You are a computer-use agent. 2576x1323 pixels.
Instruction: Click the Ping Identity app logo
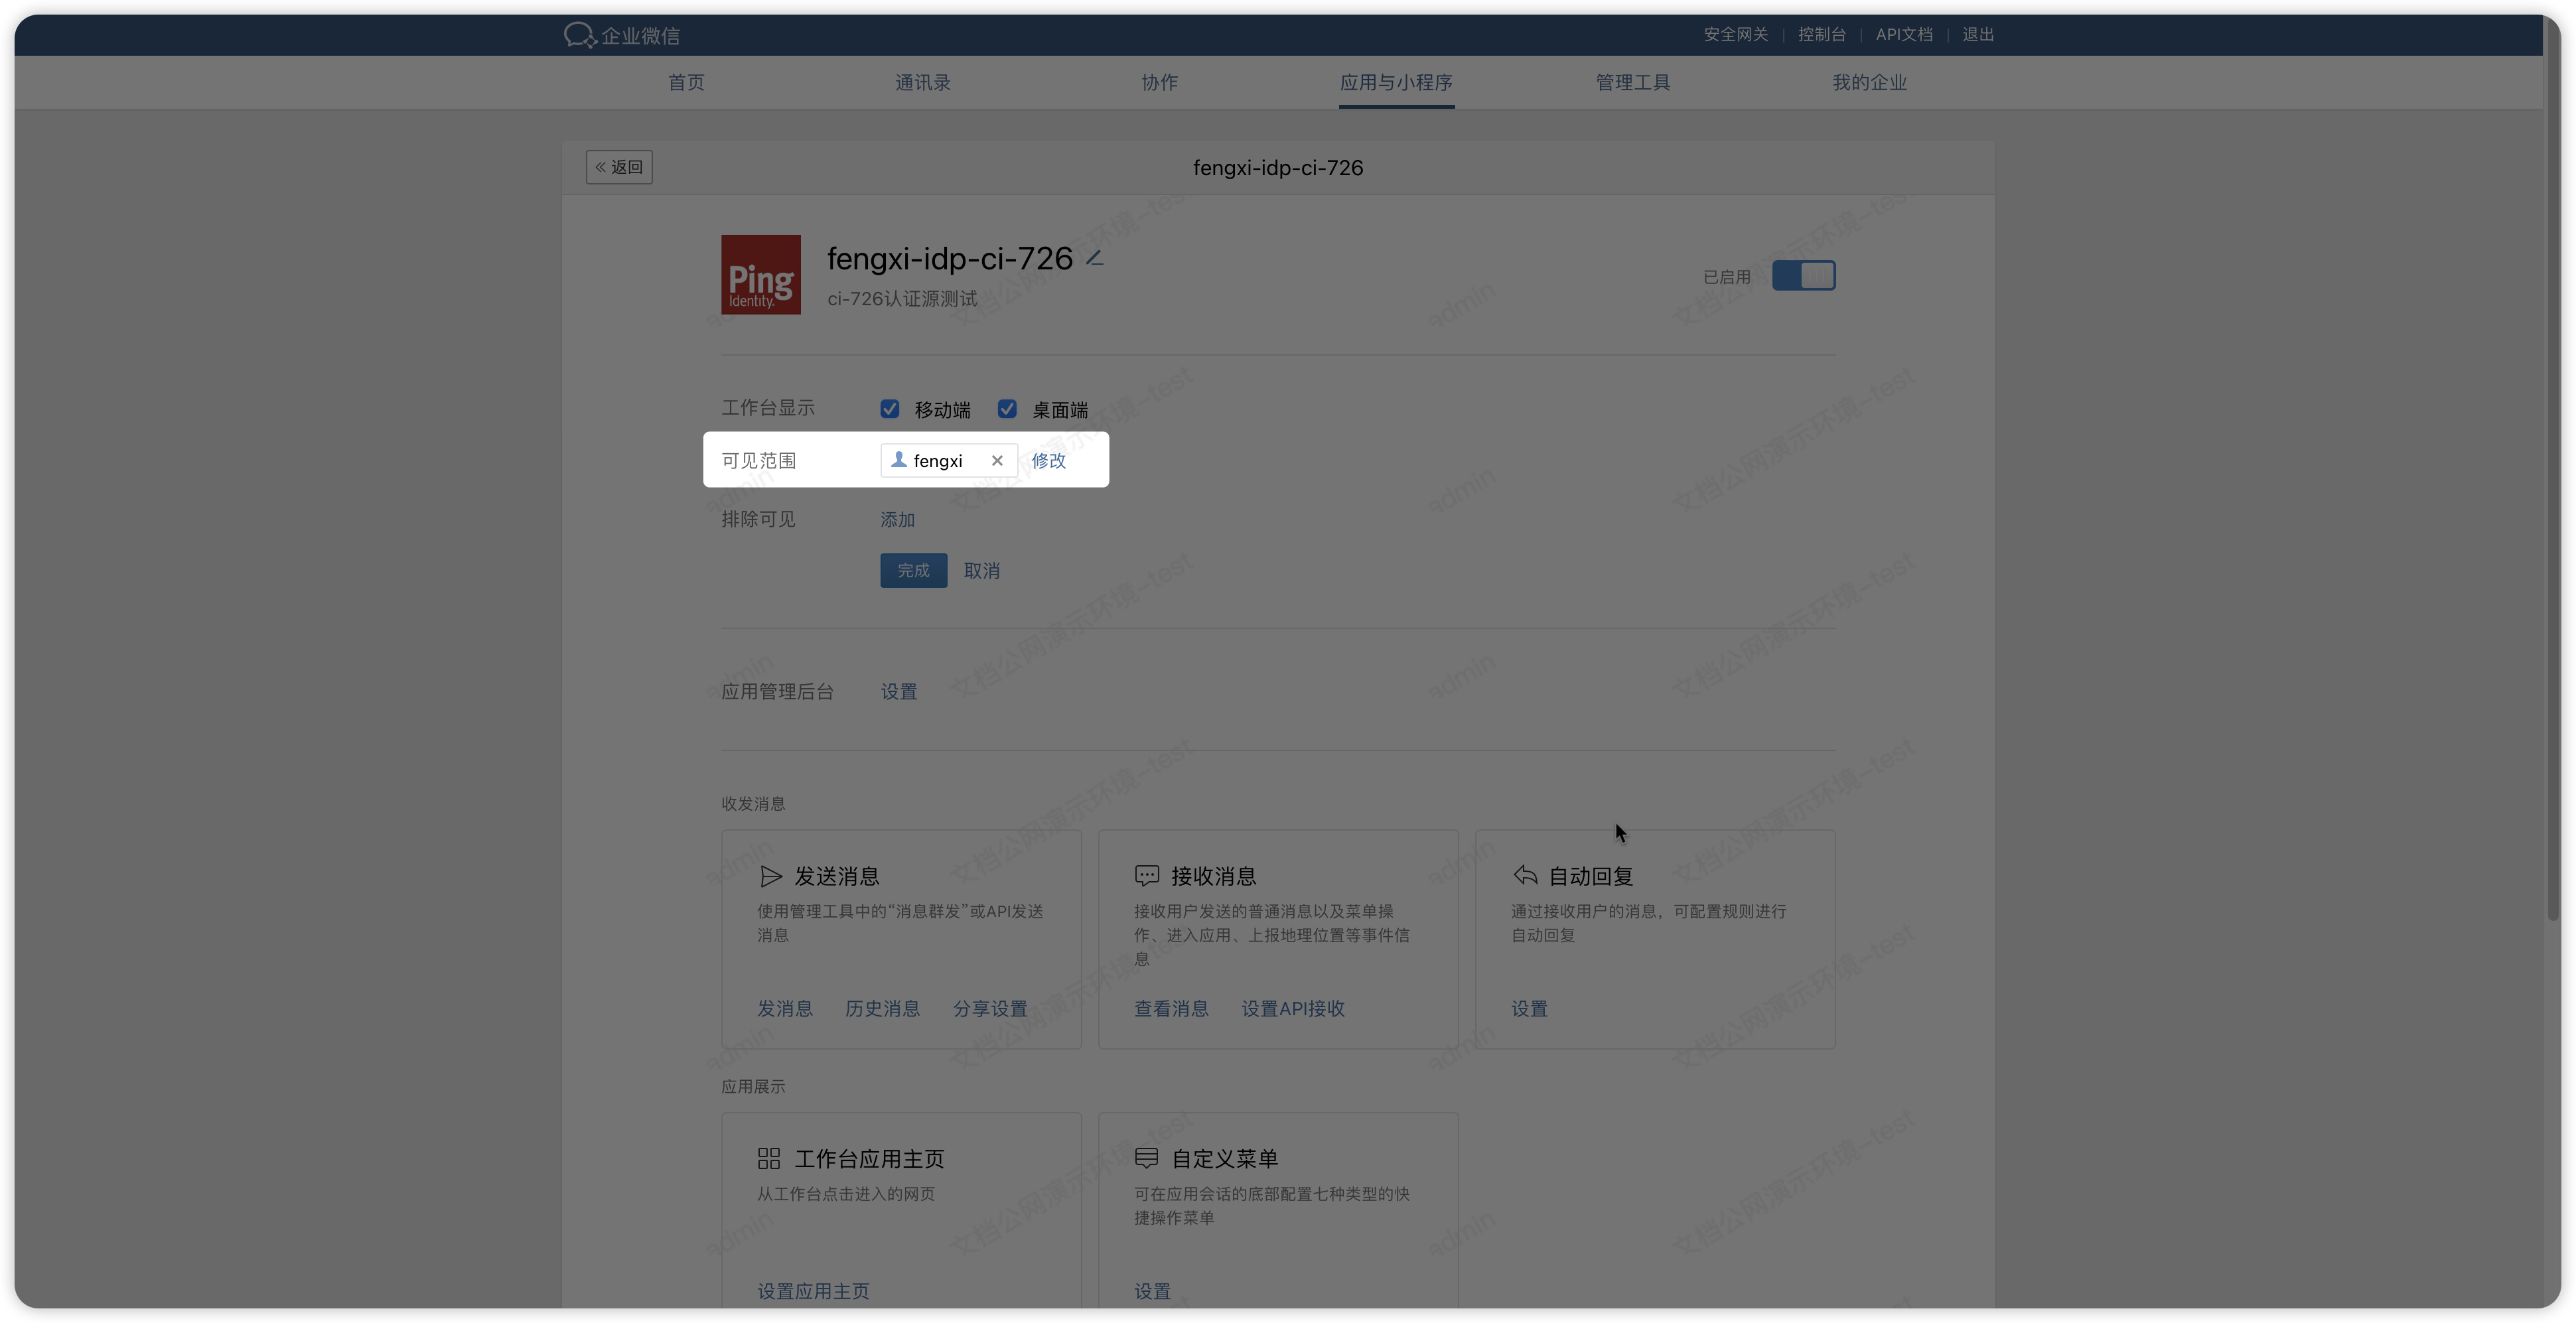click(761, 275)
